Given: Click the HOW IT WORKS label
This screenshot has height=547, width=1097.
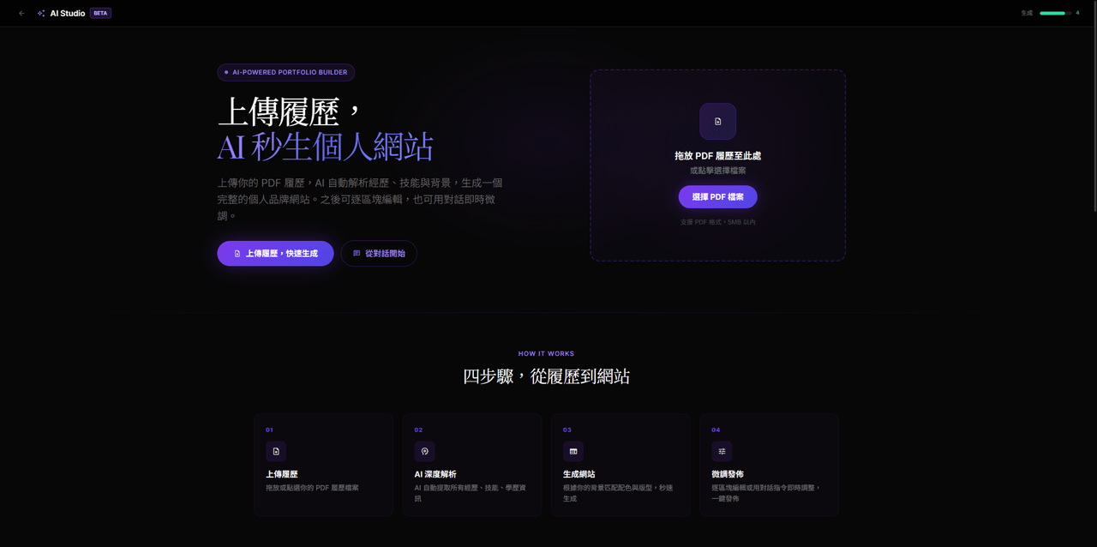Looking at the screenshot, I should (x=547, y=353).
